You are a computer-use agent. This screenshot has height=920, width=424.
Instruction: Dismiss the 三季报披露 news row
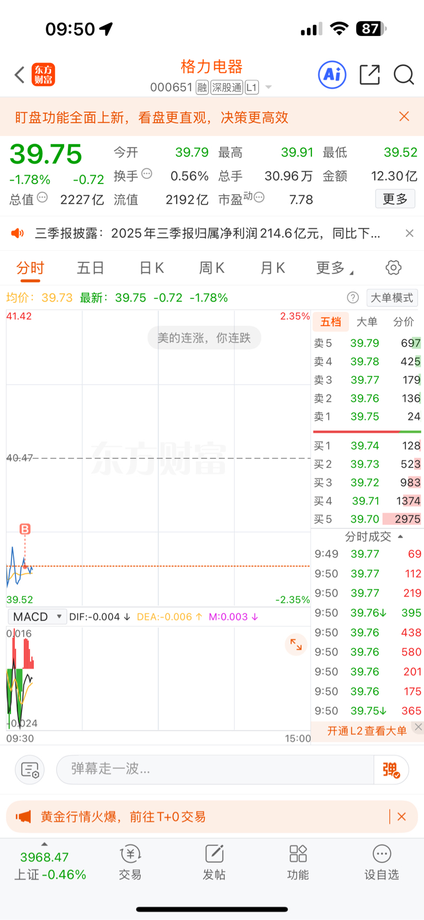coord(410,233)
